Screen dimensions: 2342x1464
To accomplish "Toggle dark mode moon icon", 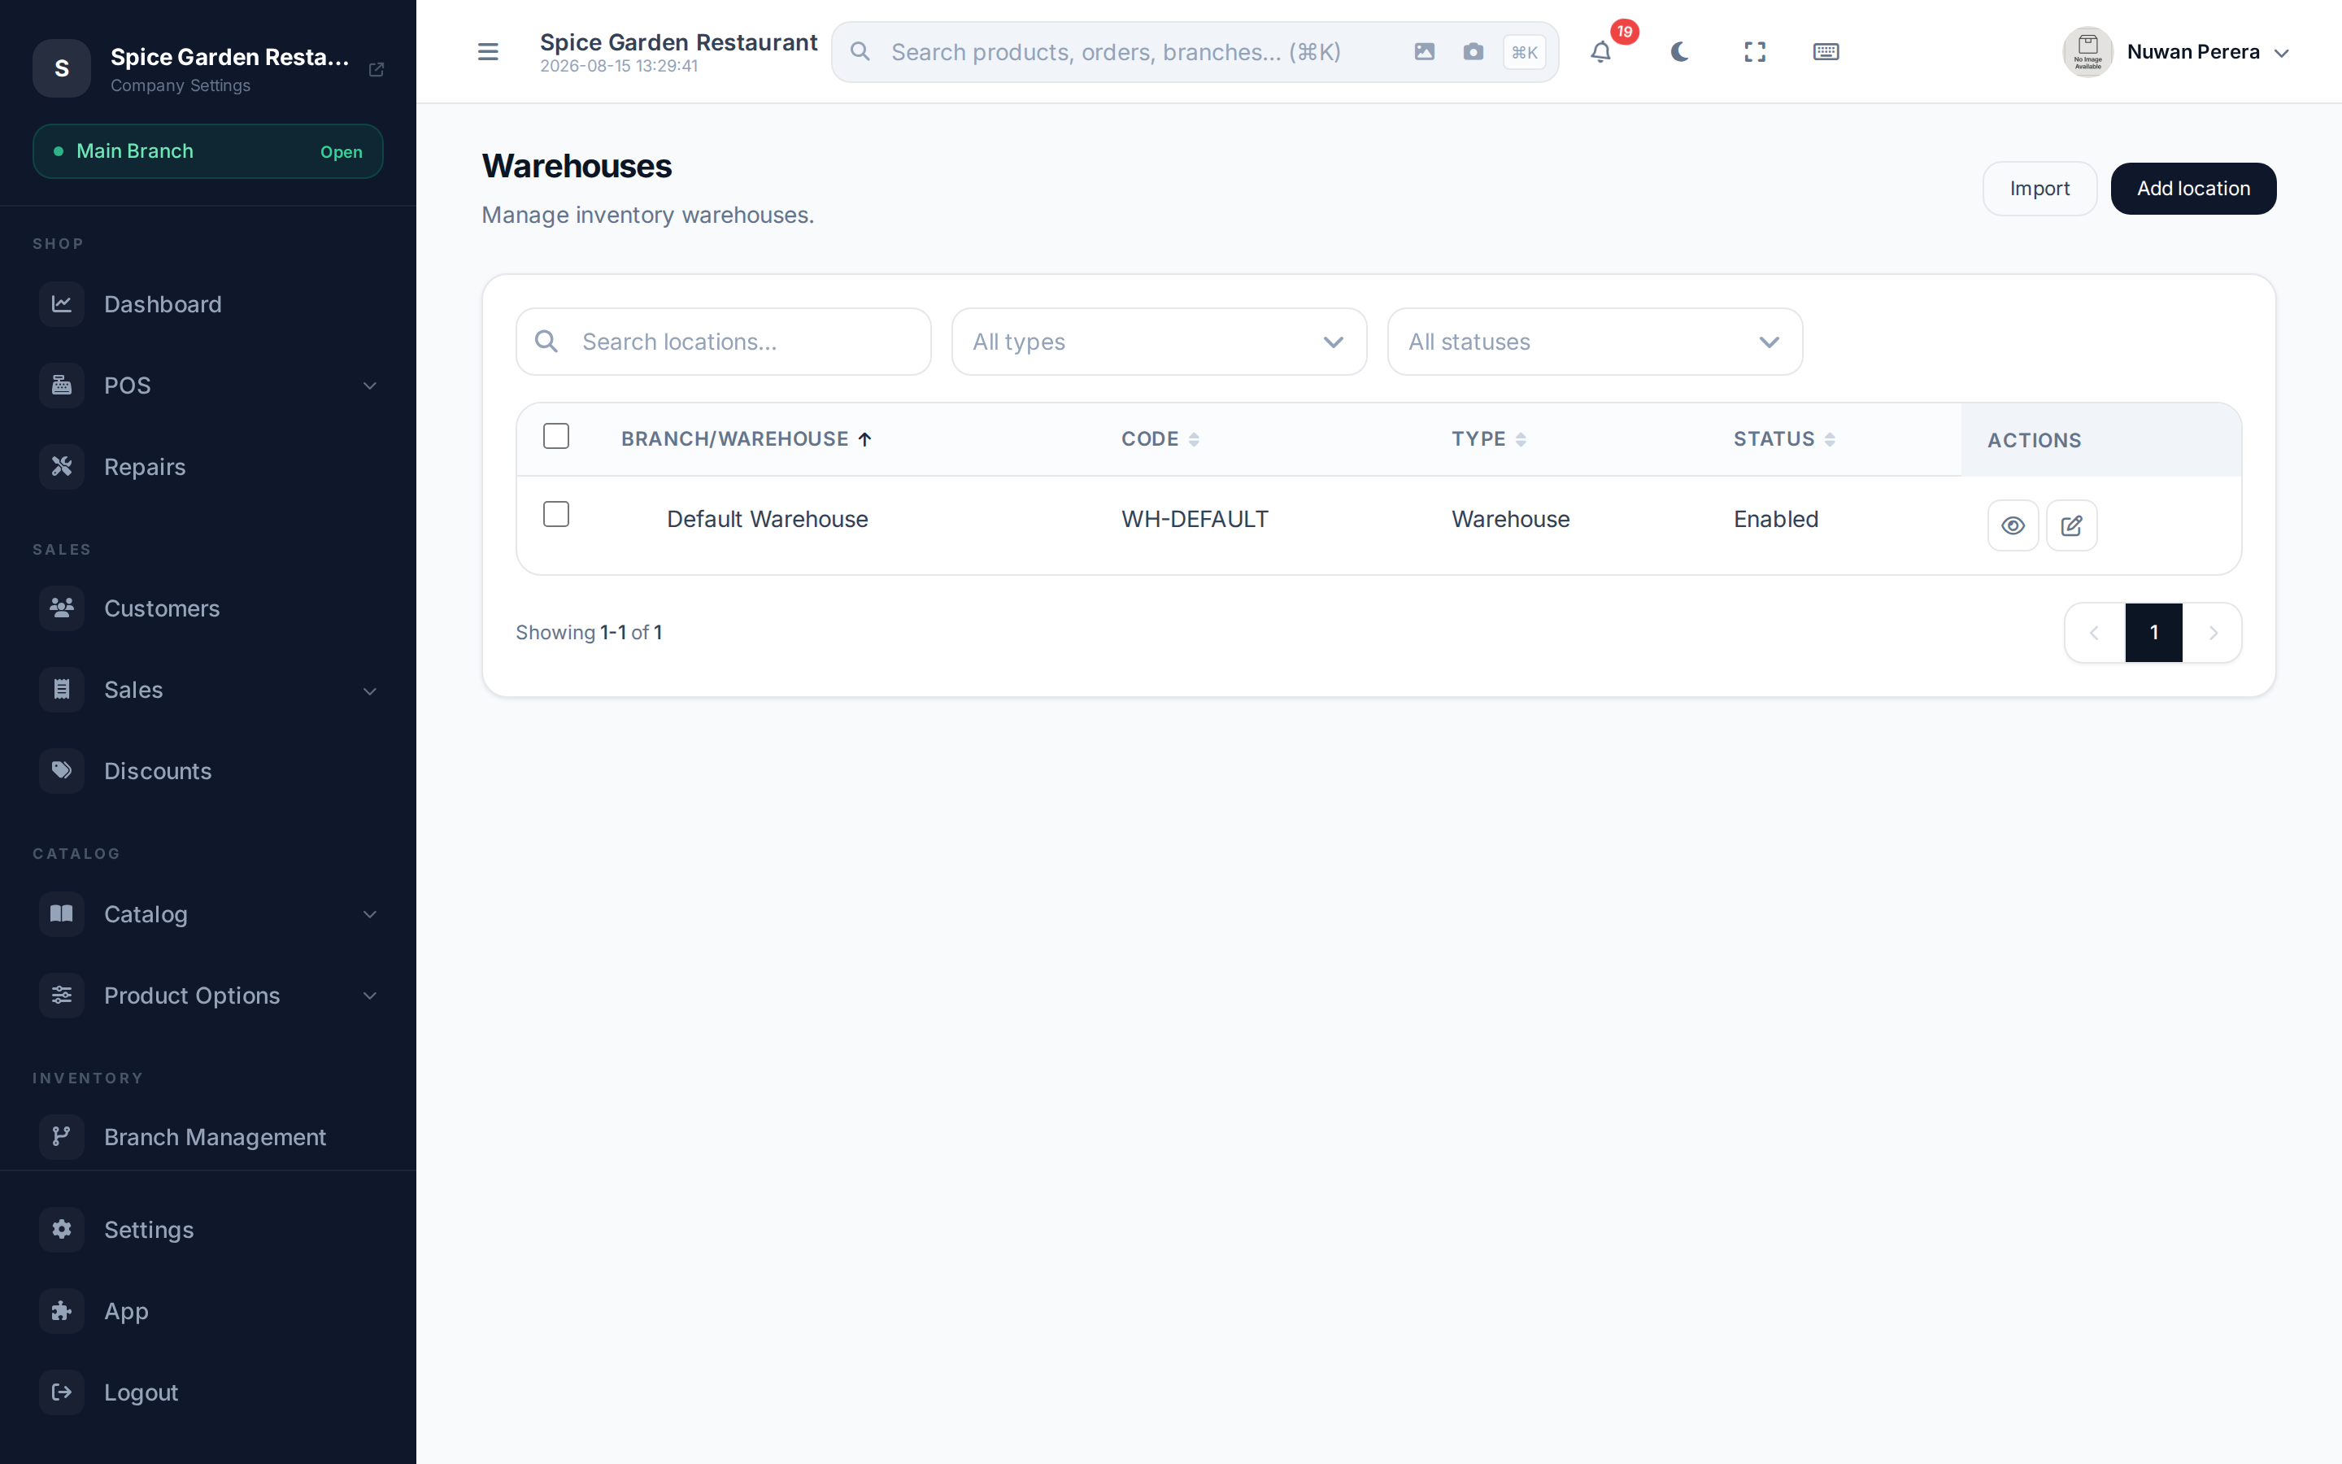I will [1679, 52].
